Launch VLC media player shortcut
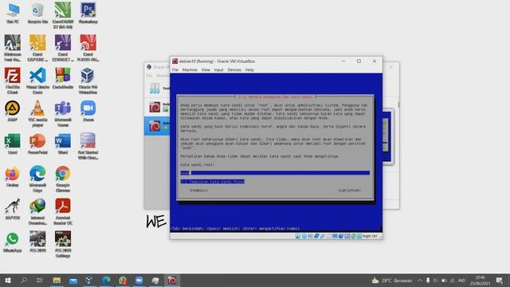 37,113
